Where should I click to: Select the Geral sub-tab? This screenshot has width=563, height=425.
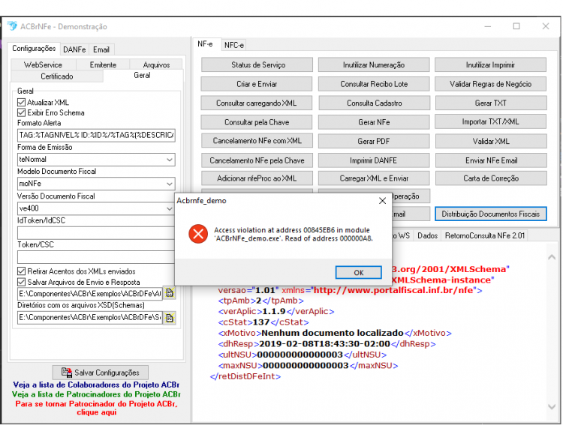(x=142, y=75)
